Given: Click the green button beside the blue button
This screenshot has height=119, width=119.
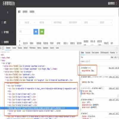Looking at the screenshot, I should pyautogui.click(x=42, y=32).
